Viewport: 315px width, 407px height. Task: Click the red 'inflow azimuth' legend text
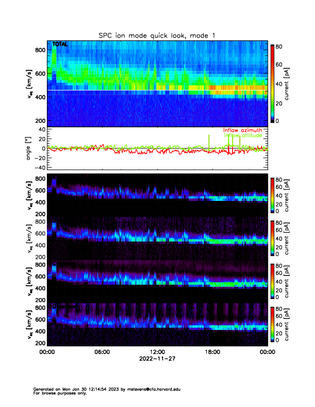tap(242, 131)
